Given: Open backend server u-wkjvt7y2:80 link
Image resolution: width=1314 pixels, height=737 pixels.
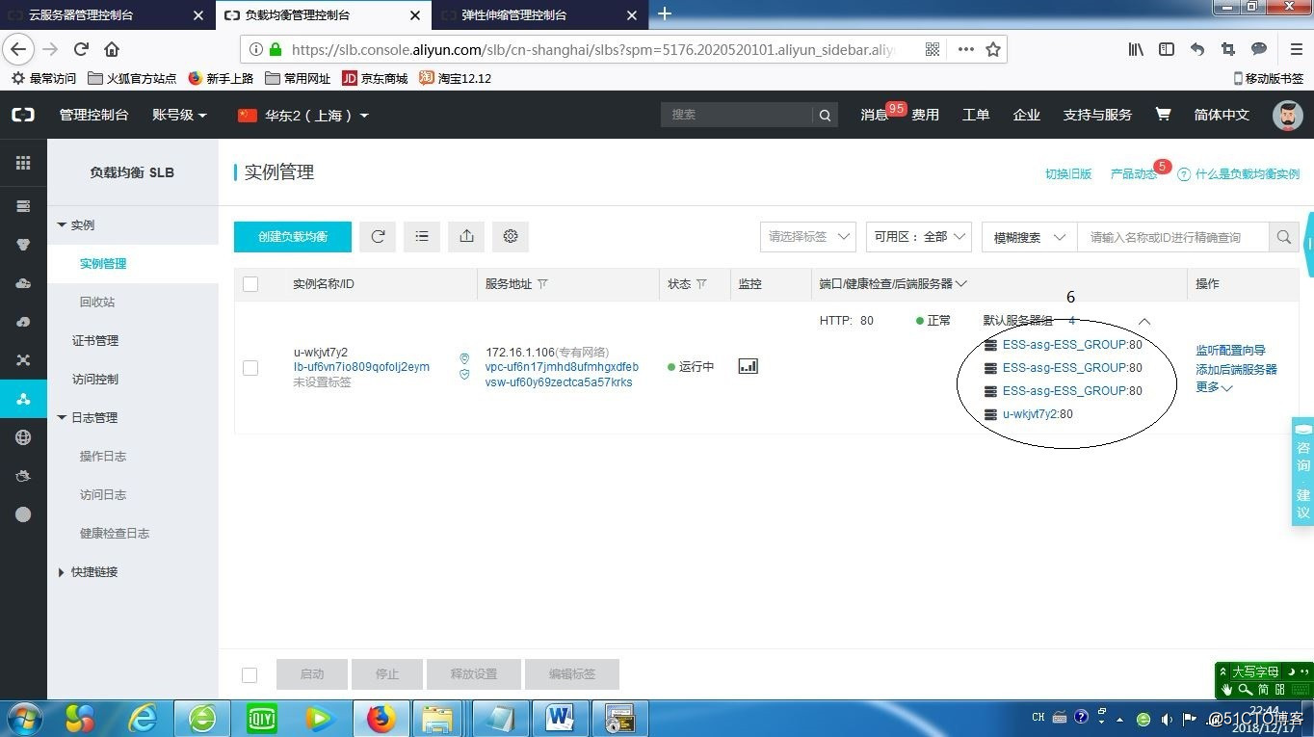Looking at the screenshot, I should [1038, 414].
